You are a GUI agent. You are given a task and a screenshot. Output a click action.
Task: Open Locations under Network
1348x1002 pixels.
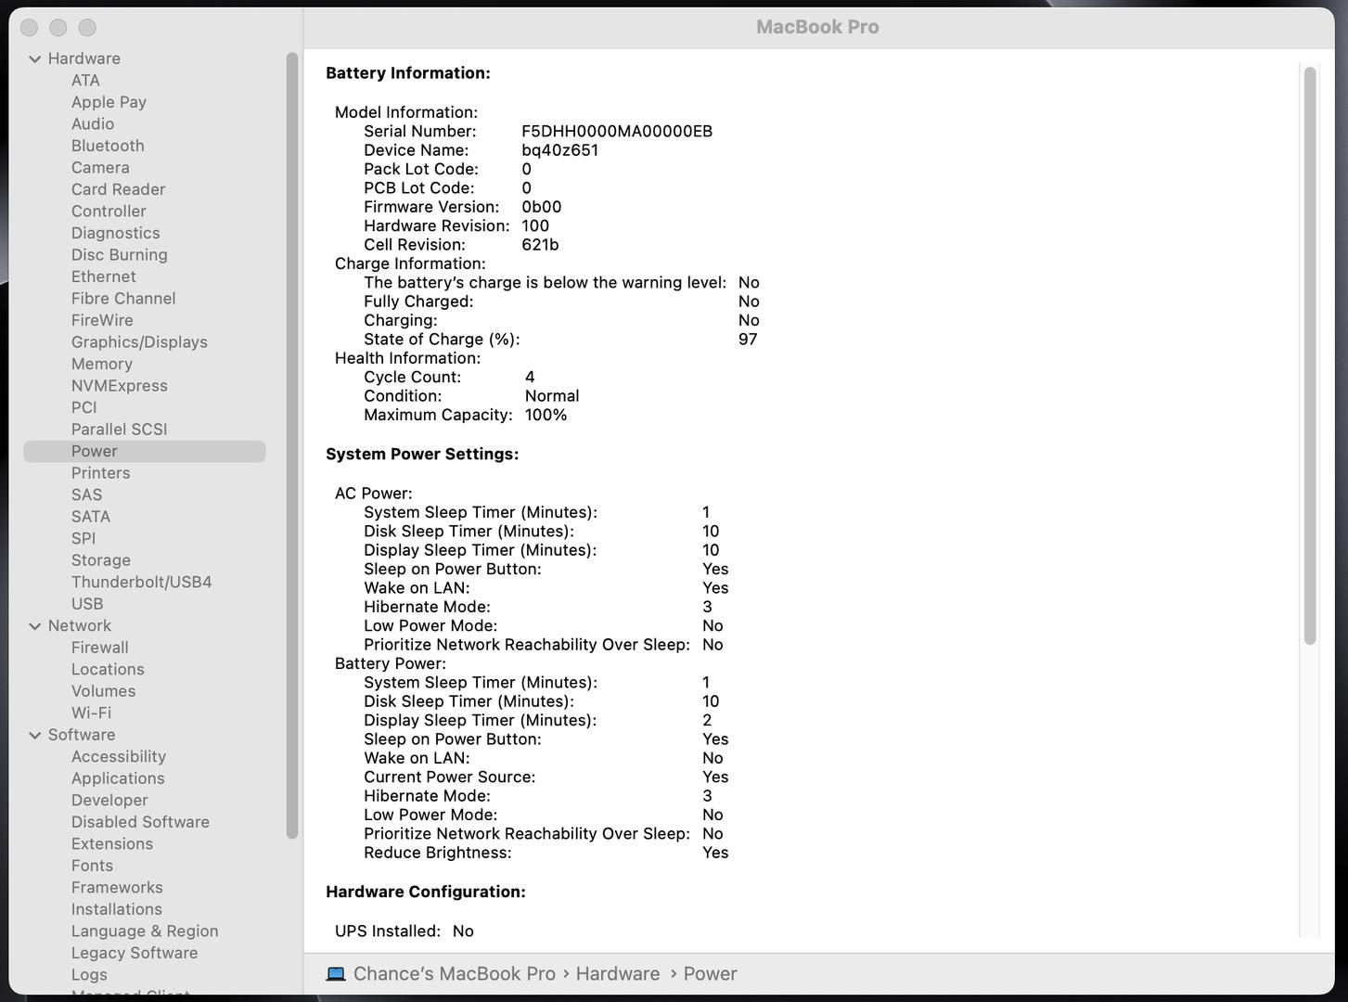point(108,670)
